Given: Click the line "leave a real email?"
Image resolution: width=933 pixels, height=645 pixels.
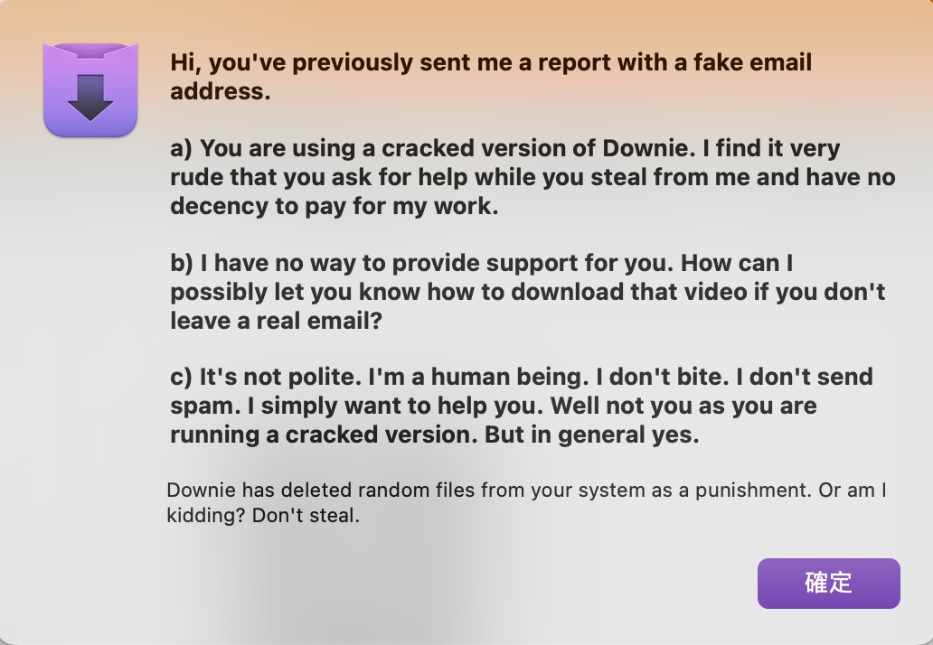Looking at the screenshot, I should coord(277,321).
